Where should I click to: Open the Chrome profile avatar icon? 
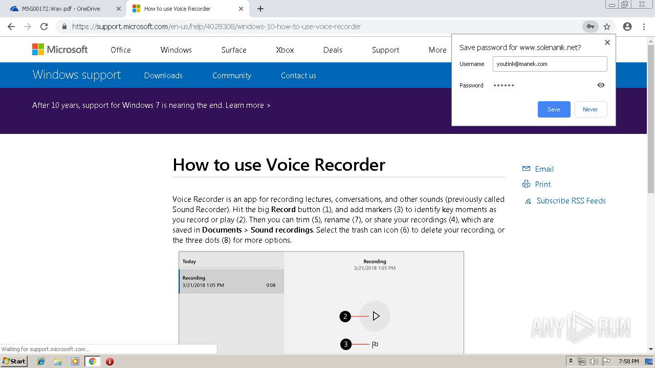click(x=627, y=27)
